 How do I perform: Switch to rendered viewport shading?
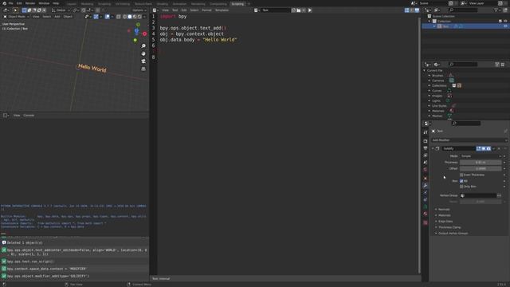[139, 16]
